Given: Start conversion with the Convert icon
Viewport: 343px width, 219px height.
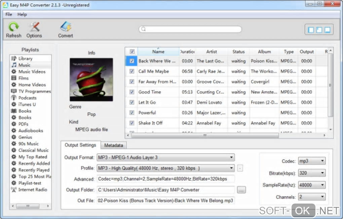Looking at the screenshot, I should (66, 27).
